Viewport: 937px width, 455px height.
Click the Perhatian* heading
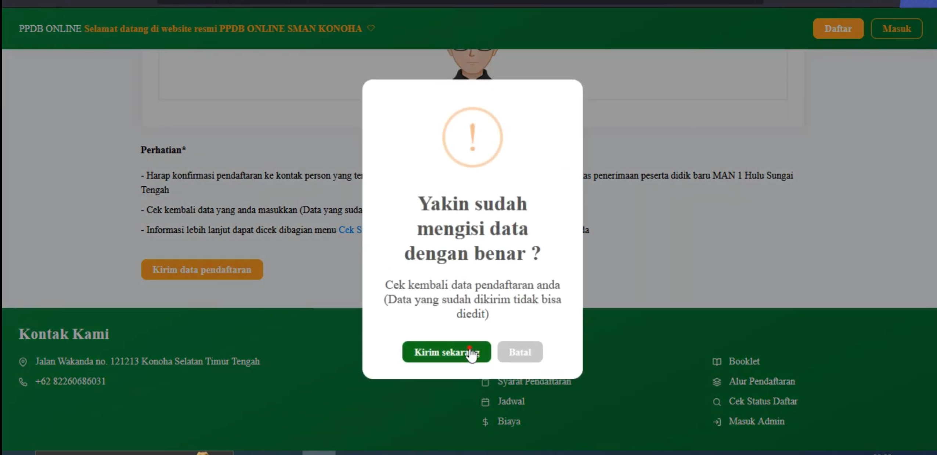click(163, 150)
